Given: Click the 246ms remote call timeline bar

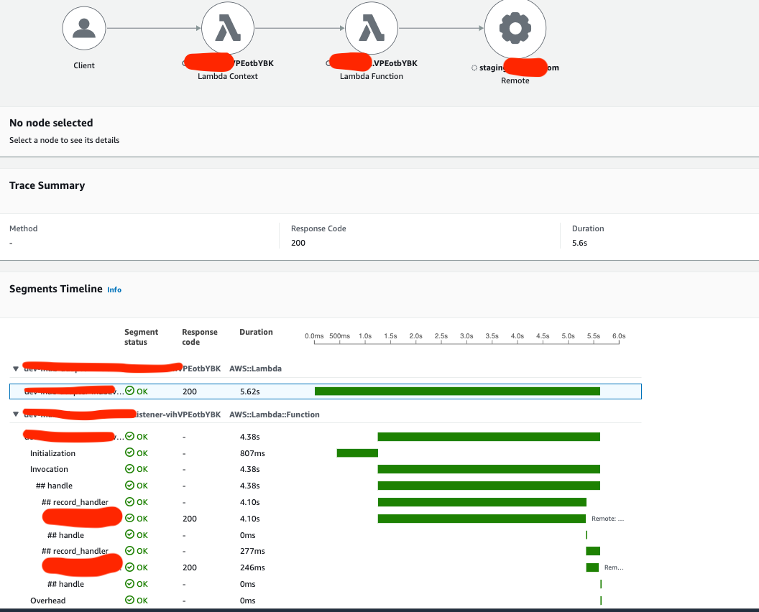Looking at the screenshot, I should 592,567.
